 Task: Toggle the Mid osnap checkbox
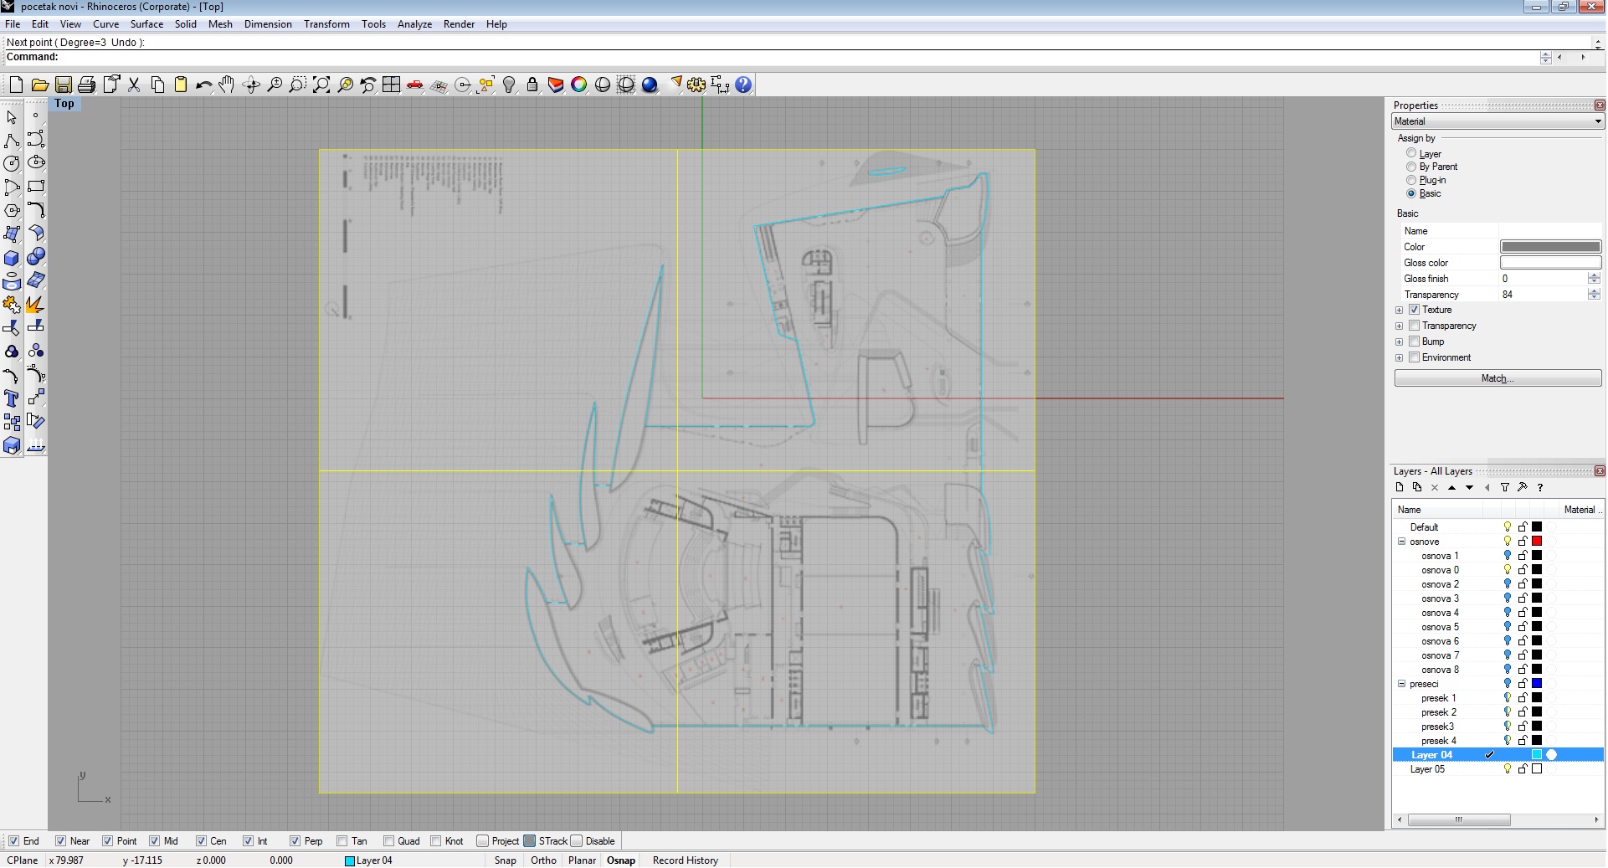(155, 841)
